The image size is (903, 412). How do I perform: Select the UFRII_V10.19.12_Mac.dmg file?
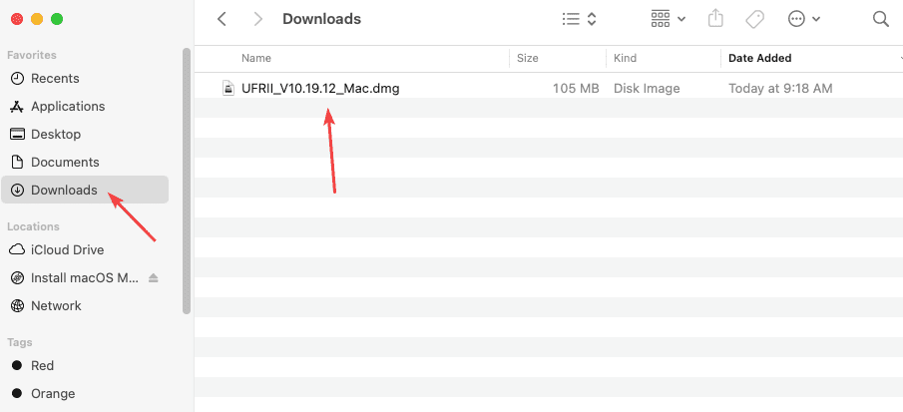[x=319, y=88]
